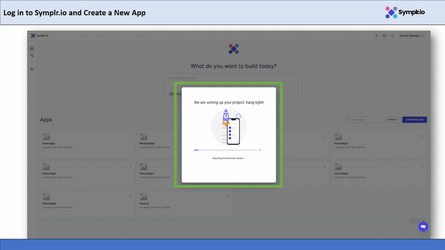
Task: Click the Search app input field
Action: 364,119
